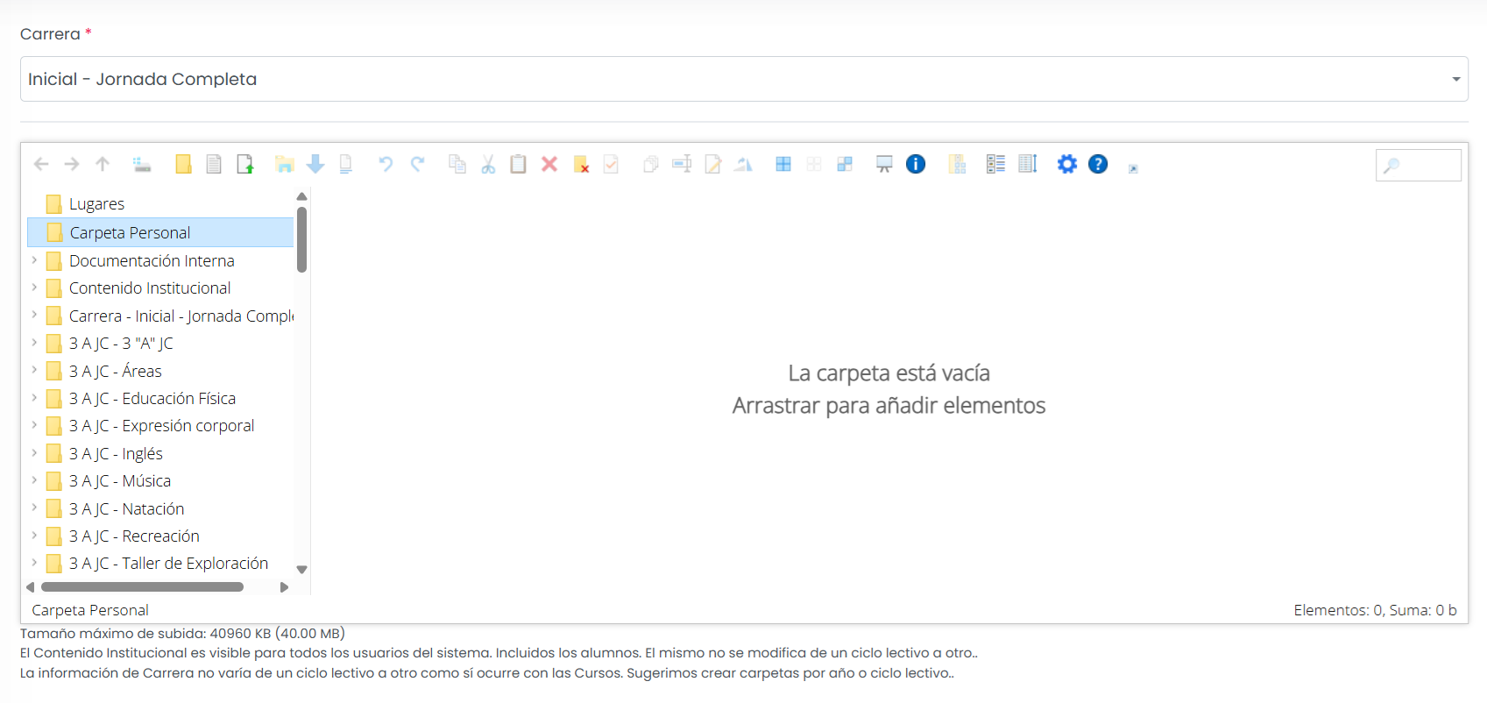Screen dimensions: 1487x703
Task: Create a new folder from the toolbar
Action: coord(183,164)
